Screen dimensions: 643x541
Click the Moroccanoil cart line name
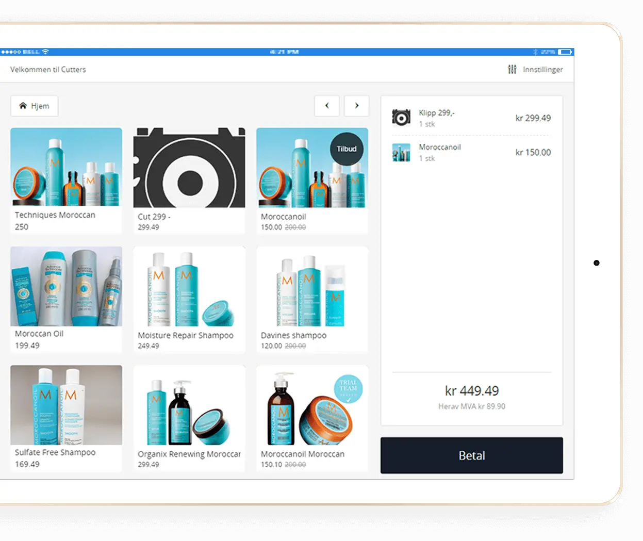click(440, 147)
